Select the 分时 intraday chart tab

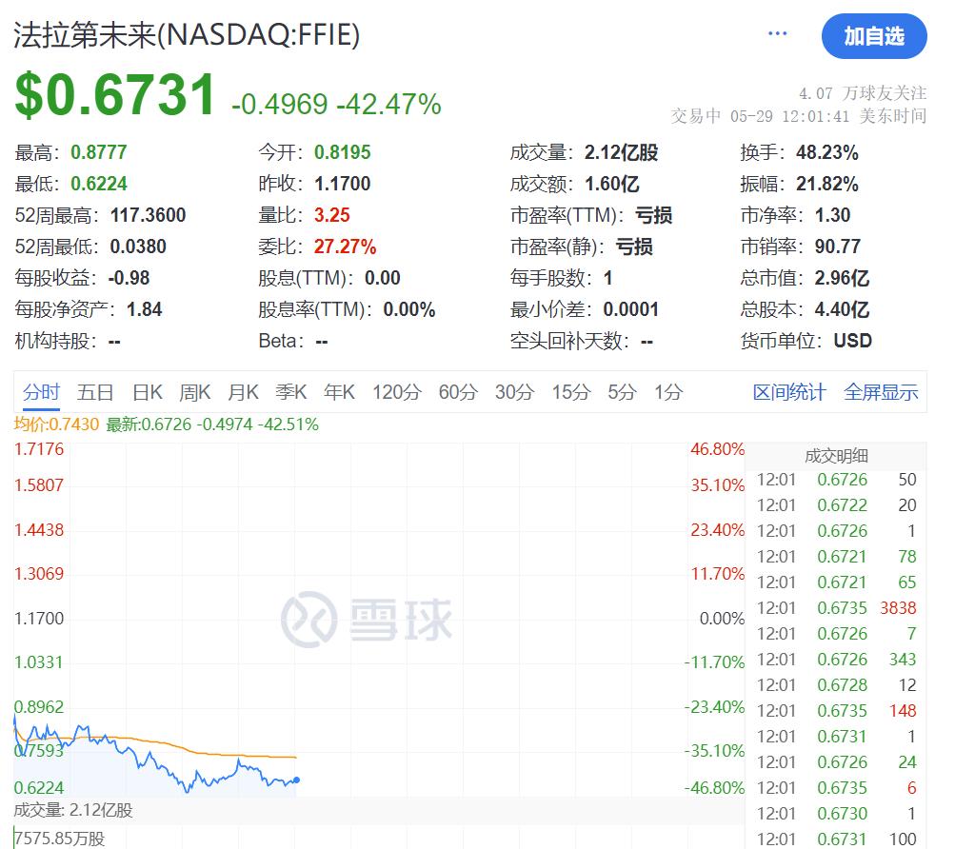[41, 392]
